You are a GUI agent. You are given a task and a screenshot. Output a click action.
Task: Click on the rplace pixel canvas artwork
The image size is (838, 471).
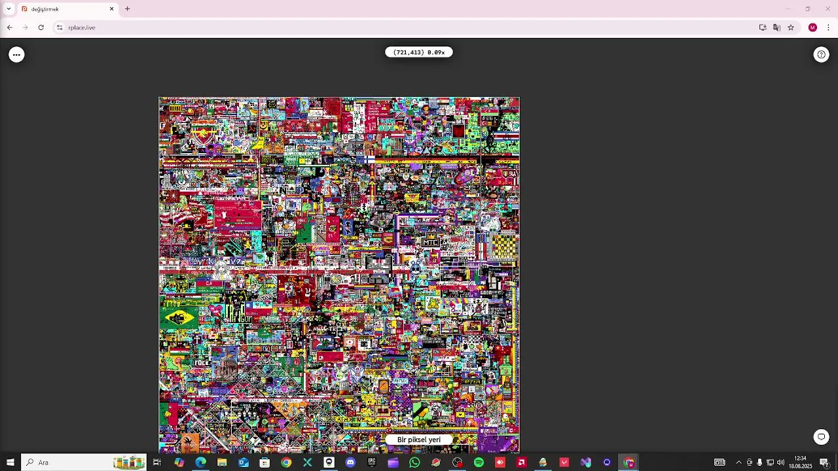tap(339, 275)
